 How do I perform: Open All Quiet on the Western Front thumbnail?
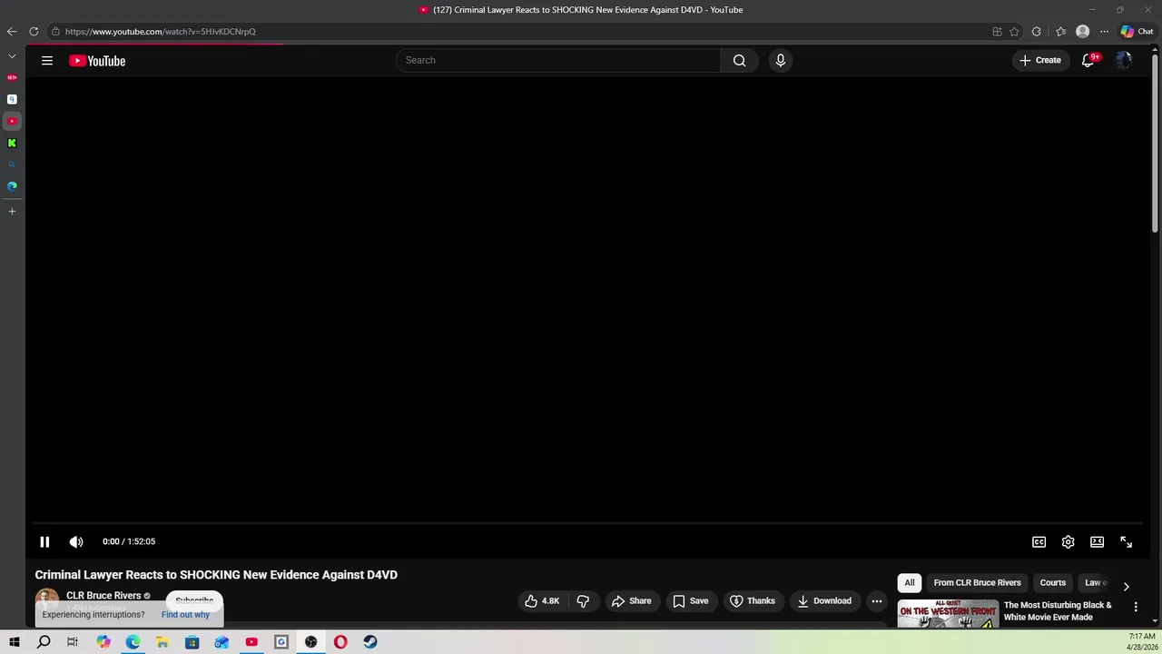pyautogui.click(x=948, y=614)
